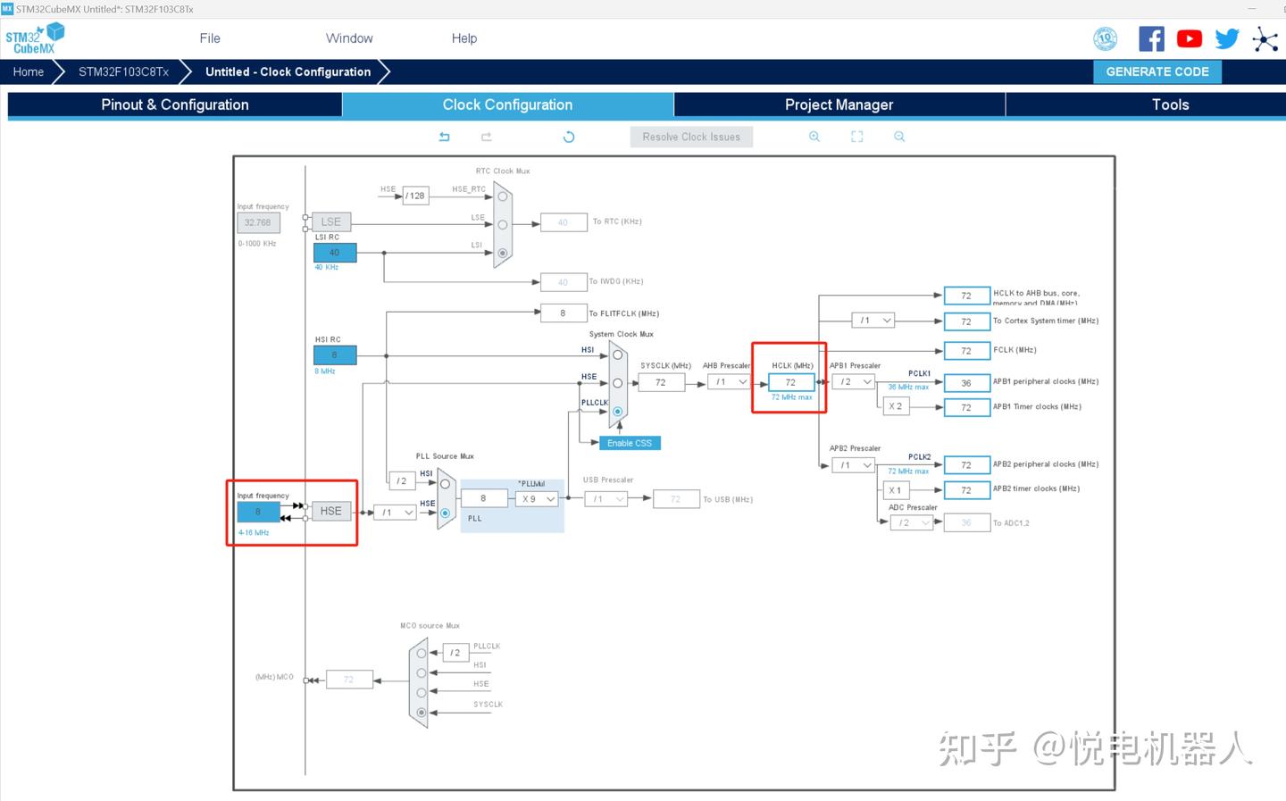
Task: Click the zoom in icon
Action: click(x=814, y=136)
